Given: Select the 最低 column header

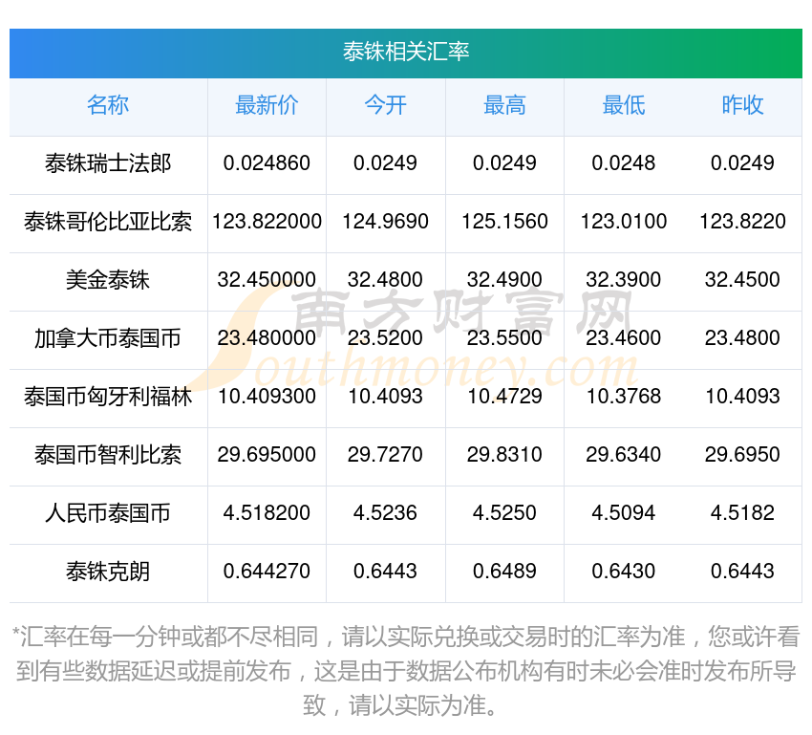Looking at the screenshot, I should (x=624, y=105).
